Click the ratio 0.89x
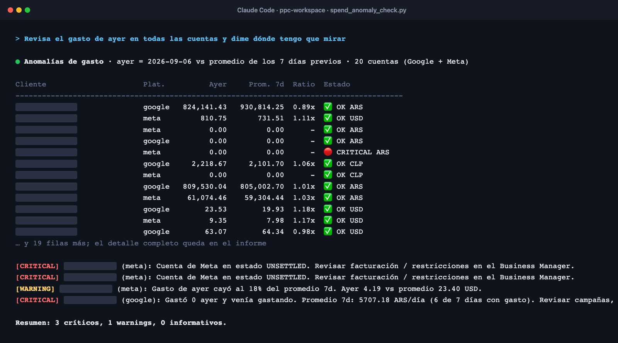Image resolution: width=618 pixels, height=343 pixels. pos(304,107)
